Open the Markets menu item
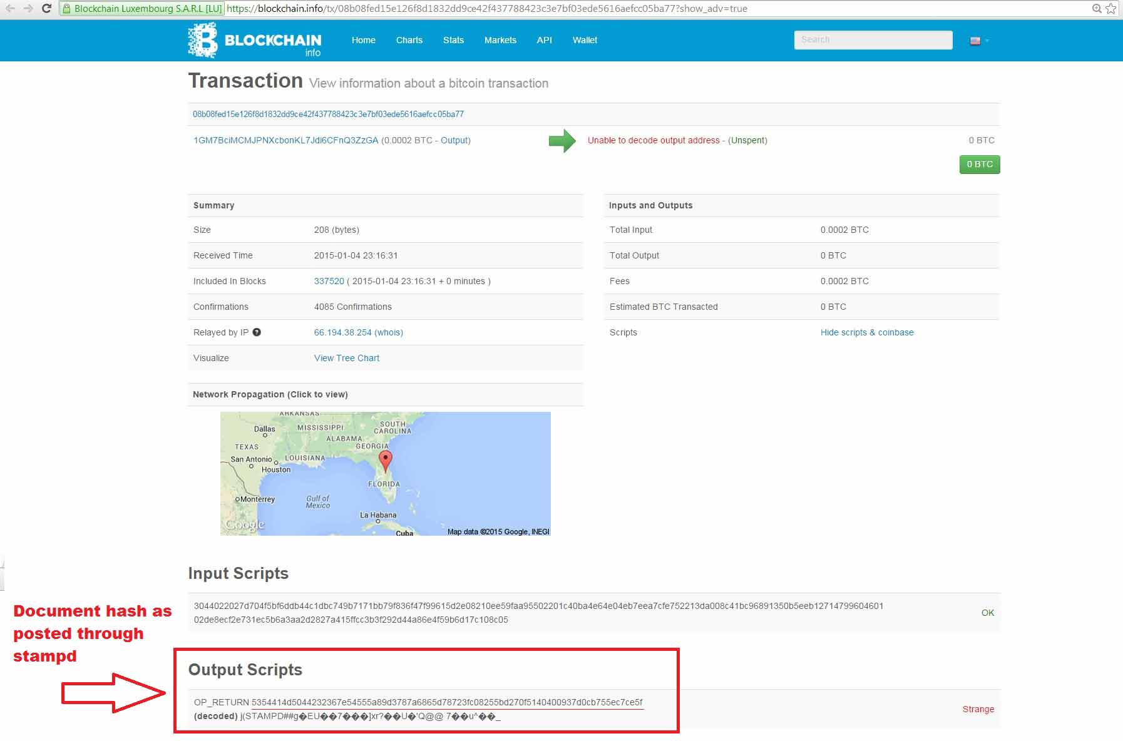Image resolution: width=1123 pixels, height=741 pixels. click(500, 40)
